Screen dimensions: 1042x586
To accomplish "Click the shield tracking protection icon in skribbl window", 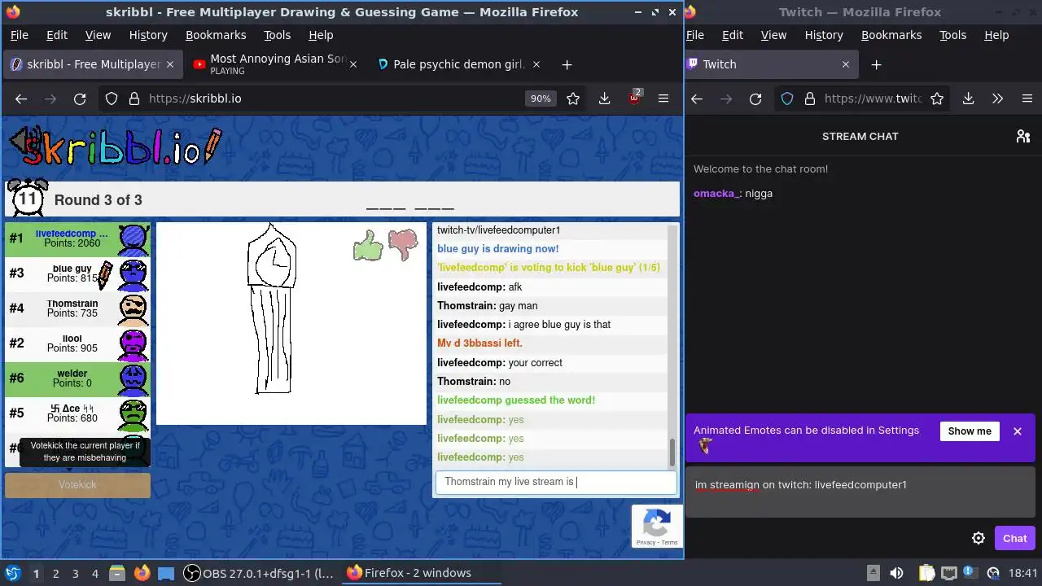I will pyautogui.click(x=112, y=98).
